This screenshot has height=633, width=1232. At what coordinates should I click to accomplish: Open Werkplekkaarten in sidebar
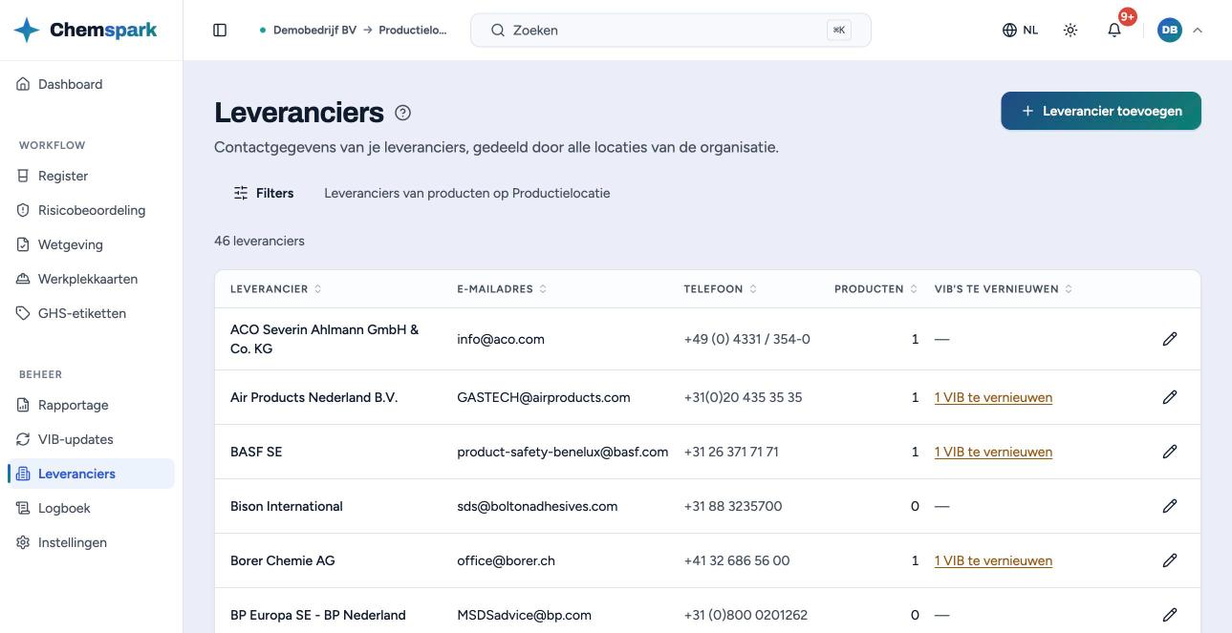pyautogui.click(x=91, y=279)
